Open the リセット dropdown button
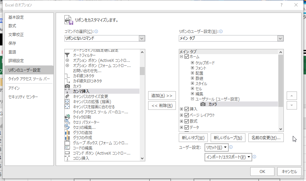The width and height of the screenshot is (306, 181). (216, 148)
